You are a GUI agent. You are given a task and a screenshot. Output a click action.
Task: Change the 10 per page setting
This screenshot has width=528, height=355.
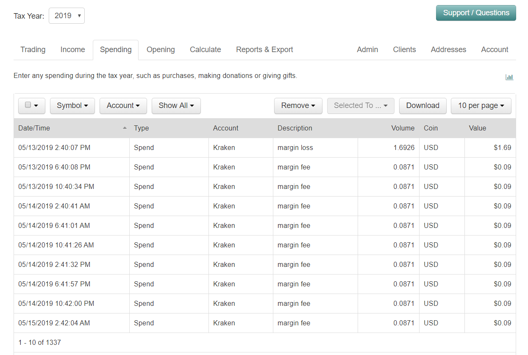481,105
